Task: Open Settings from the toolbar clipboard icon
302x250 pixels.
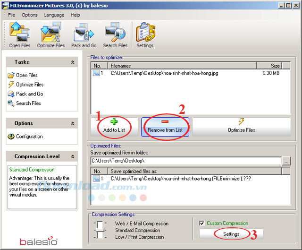Action: pyautogui.click(x=145, y=32)
